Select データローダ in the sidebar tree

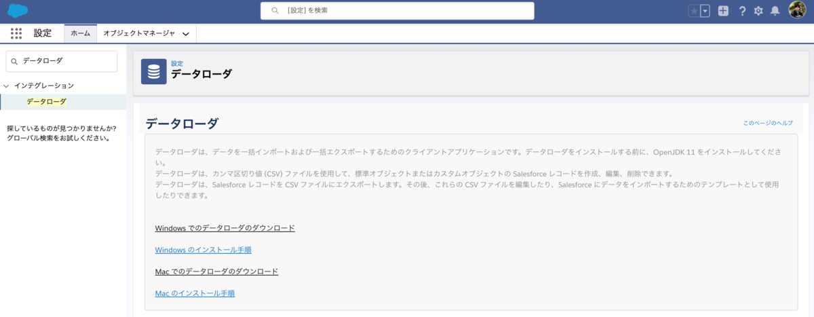pos(47,102)
